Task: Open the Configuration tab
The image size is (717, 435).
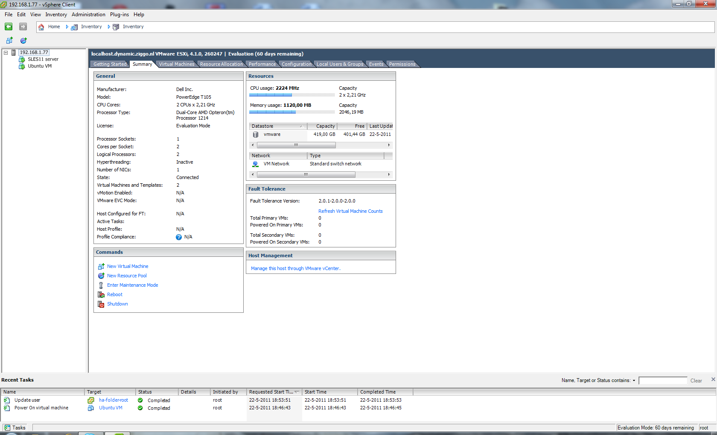Action: (297, 64)
